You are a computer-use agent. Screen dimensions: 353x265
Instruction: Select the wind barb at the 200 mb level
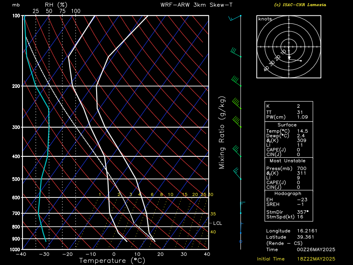click(x=237, y=81)
